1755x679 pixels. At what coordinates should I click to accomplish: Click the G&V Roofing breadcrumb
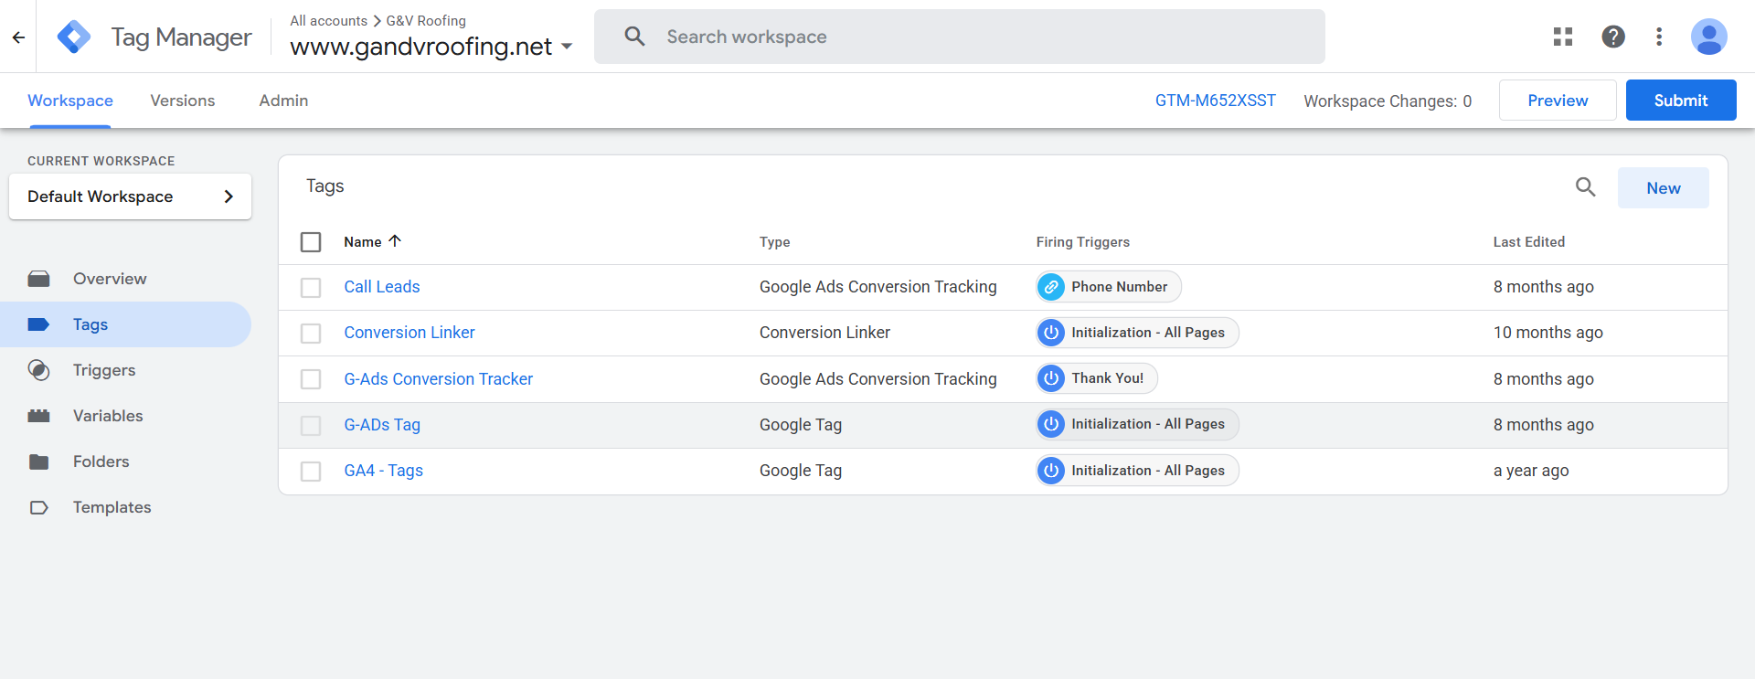point(426,20)
